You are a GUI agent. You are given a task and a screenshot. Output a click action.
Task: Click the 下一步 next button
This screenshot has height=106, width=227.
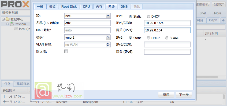(x=184, y=95)
